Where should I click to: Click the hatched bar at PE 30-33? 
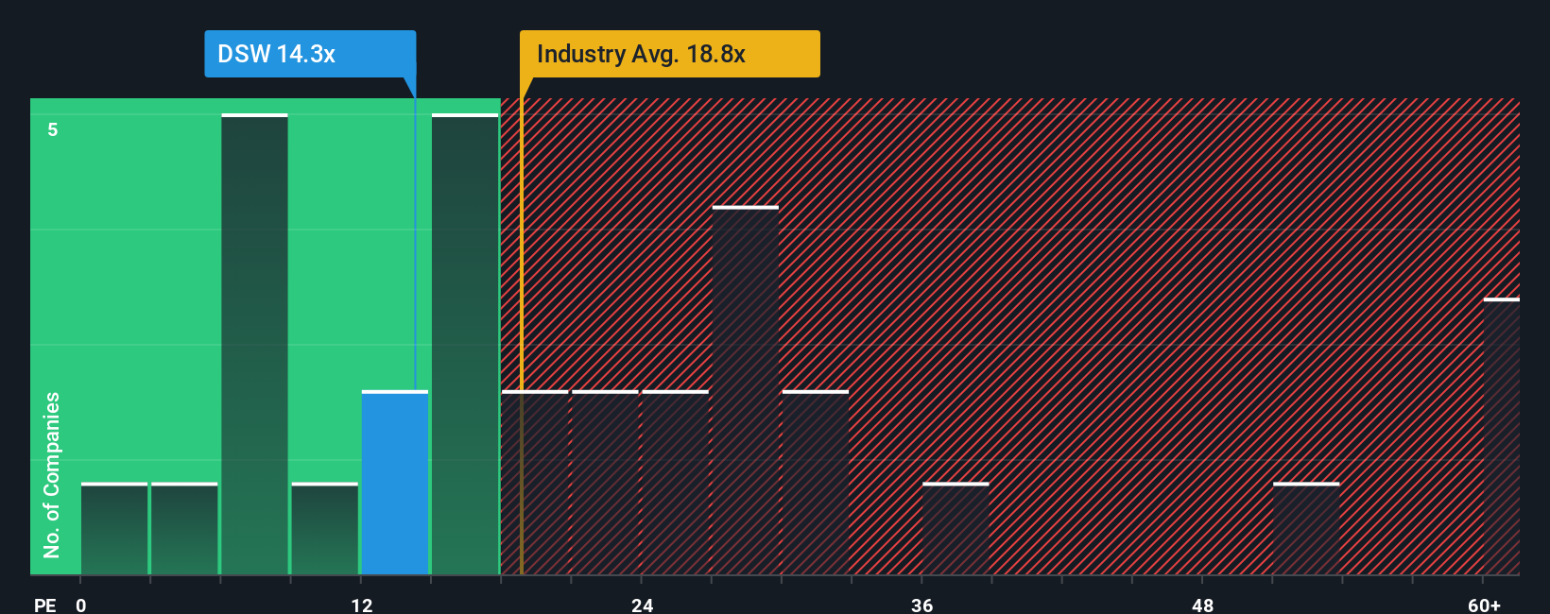pyautogui.click(x=816, y=483)
